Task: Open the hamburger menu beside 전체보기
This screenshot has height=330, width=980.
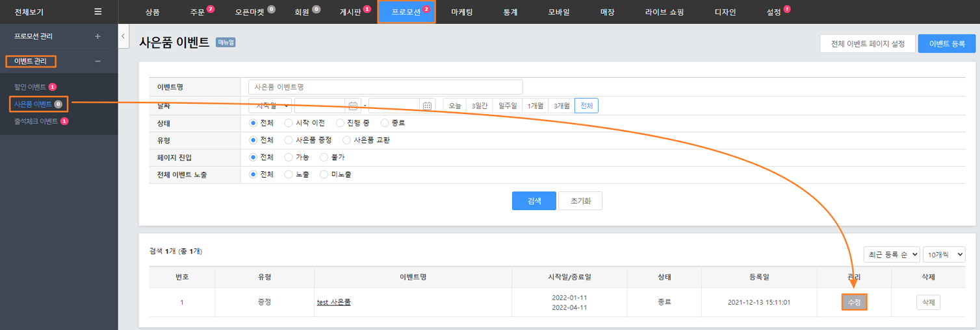Action: click(98, 12)
